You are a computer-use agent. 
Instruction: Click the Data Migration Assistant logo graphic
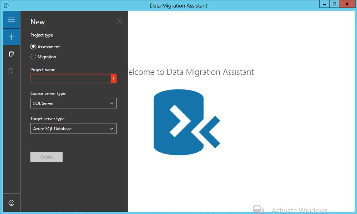187,122
